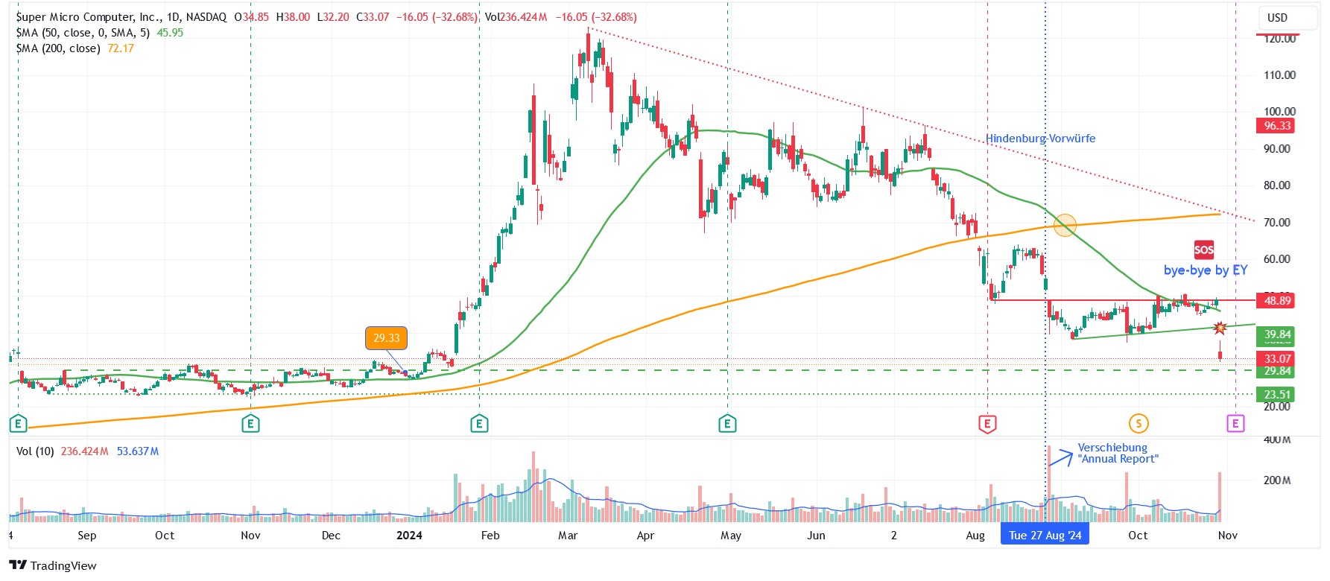Click the Oct label near right of time axis

(1138, 536)
